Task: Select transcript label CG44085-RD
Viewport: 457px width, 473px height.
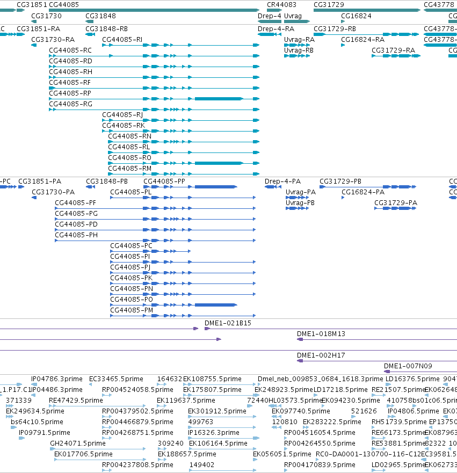Action: (70, 61)
